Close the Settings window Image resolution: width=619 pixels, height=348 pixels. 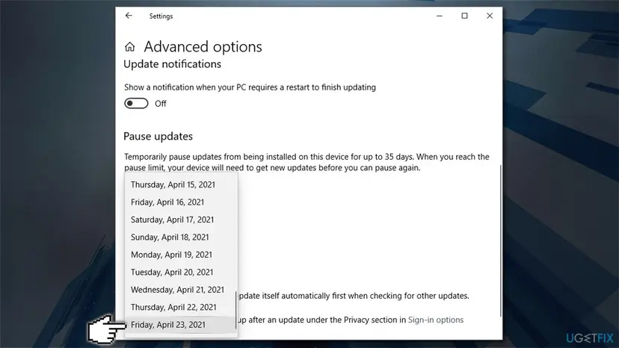[x=490, y=16]
